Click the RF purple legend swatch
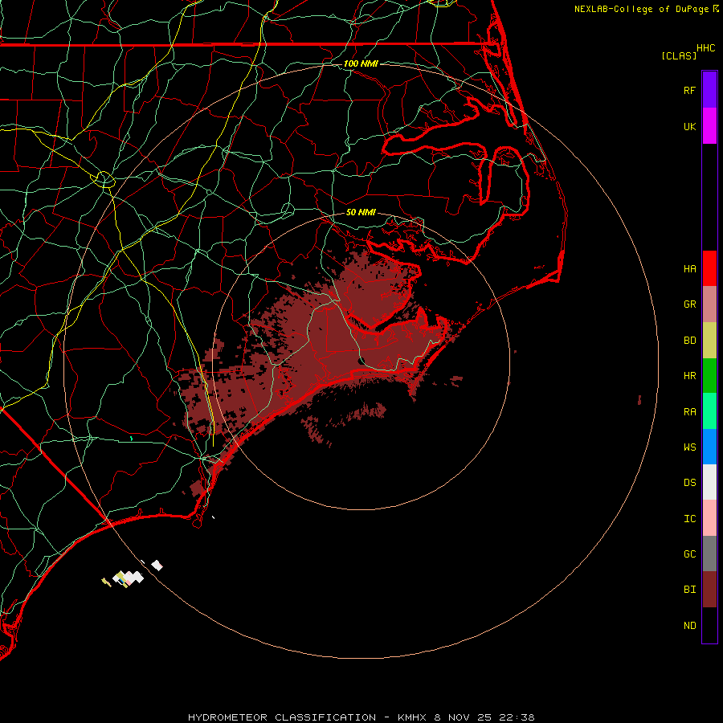This screenshot has width=723, height=723. tap(709, 90)
